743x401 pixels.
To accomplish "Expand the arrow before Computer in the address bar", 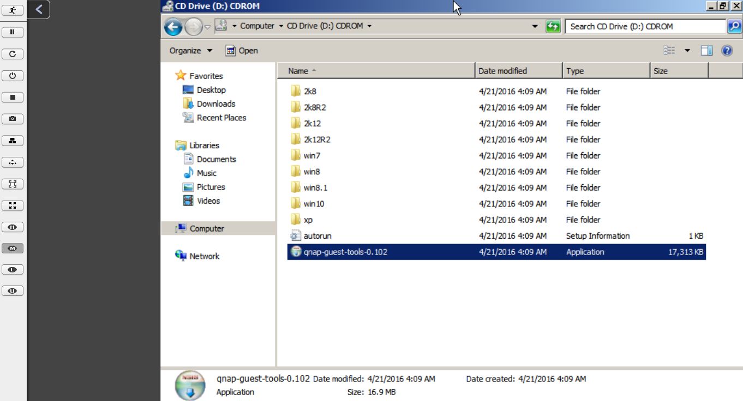I will [234, 26].
